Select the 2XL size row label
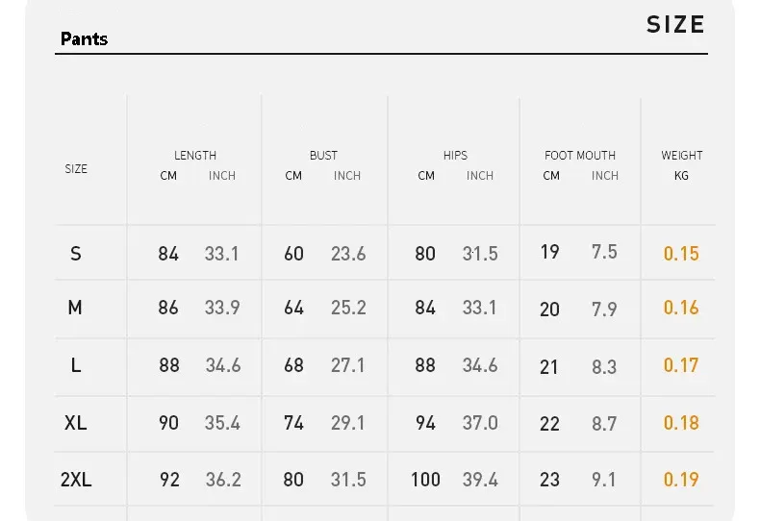This screenshot has width=760, height=521. click(76, 480)
